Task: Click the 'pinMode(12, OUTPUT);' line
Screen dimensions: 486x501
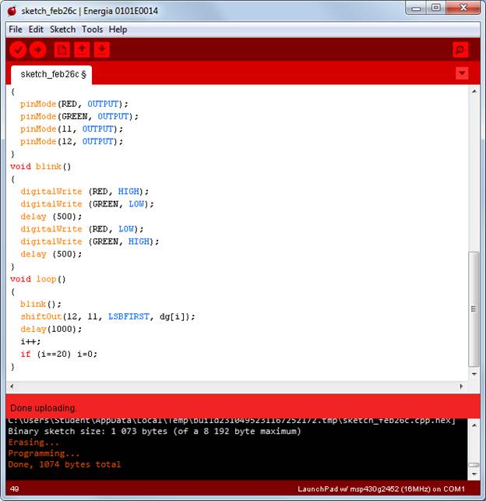Action: pyautogui.click(x=72, y=141)
